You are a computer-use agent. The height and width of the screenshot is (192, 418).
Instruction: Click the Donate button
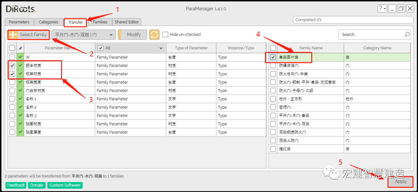coord(37,185)
